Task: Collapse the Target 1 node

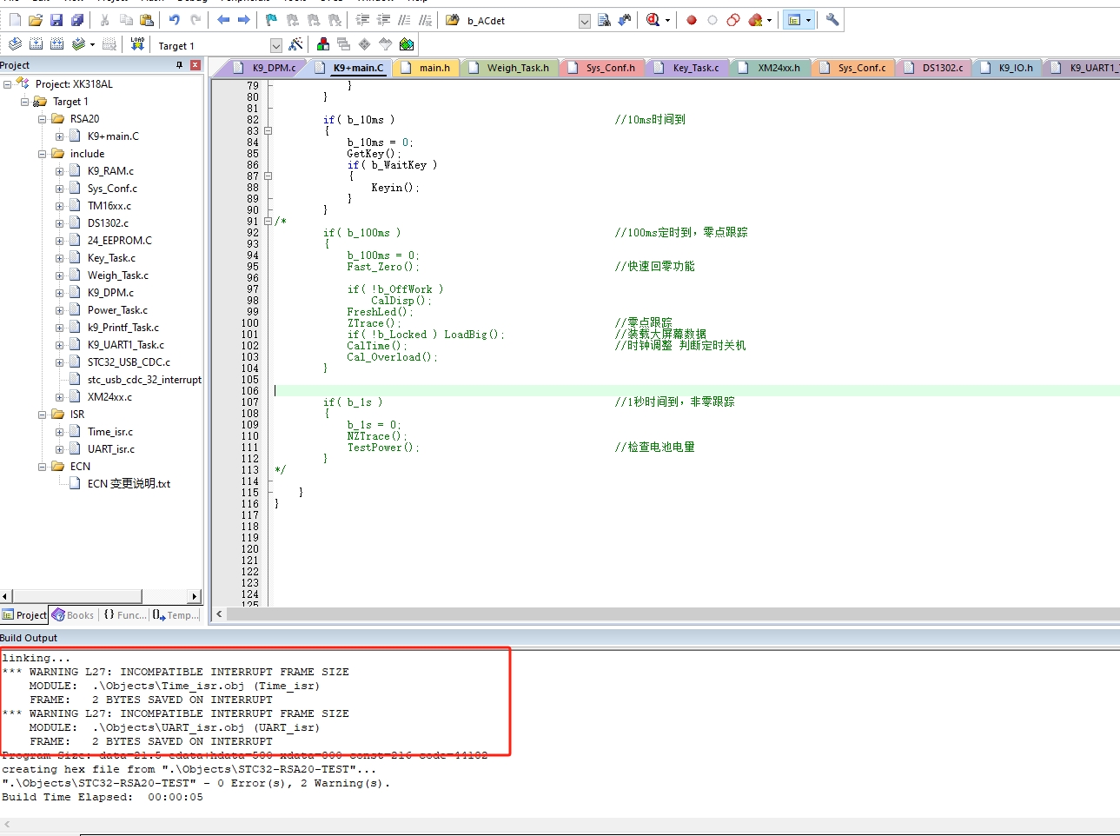Action: (24, 102)
